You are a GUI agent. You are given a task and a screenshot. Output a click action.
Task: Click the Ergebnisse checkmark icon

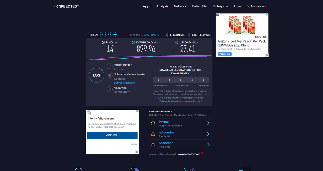[x=168, y=35]
